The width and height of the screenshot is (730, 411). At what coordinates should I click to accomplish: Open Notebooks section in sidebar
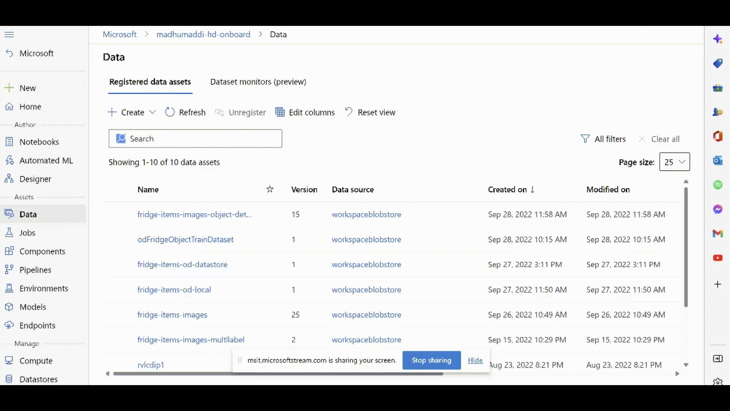coord(39,142)
